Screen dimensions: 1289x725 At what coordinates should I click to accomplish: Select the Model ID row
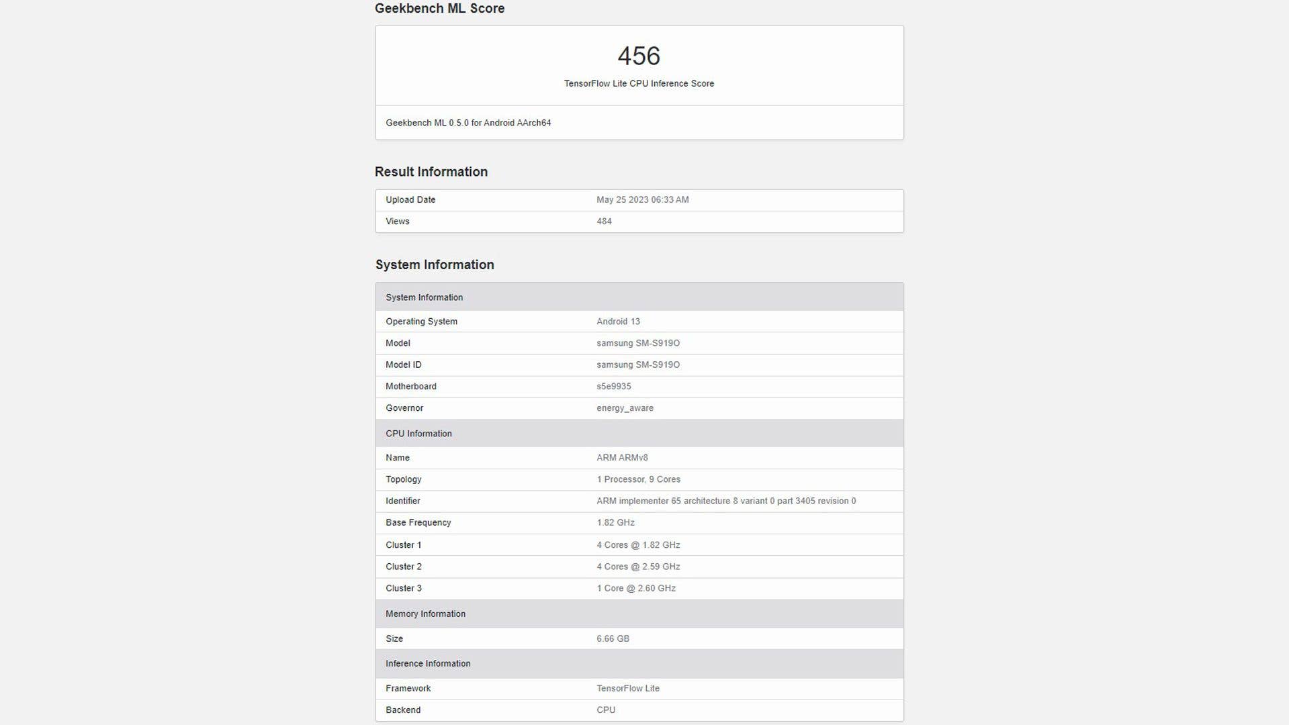pyautogui.click(x=404, y=365)
